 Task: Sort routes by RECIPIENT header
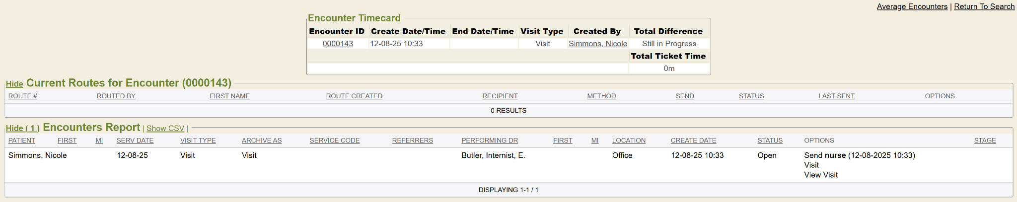[x=500, y=96]
